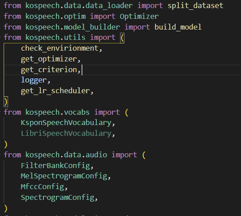The height and width of the screenshot is (216, 241).
Task: Click FilterBankConfig class name
Action: point(56,166)
